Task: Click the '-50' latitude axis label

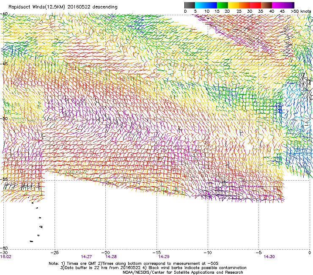Action: click(x=4, y=118)
